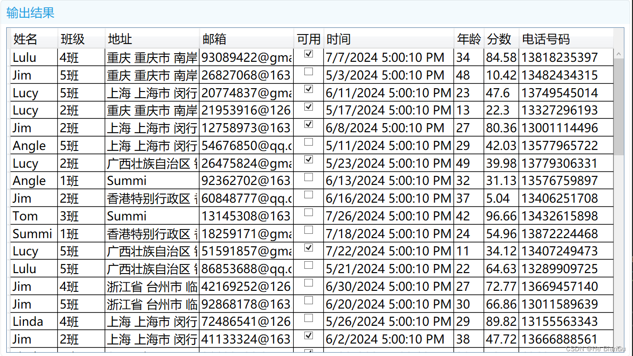The width and height of the screenshot is (633, 356).
Task: Uncheck the box in row dated 7/22/2024
Action: [309, 248]
